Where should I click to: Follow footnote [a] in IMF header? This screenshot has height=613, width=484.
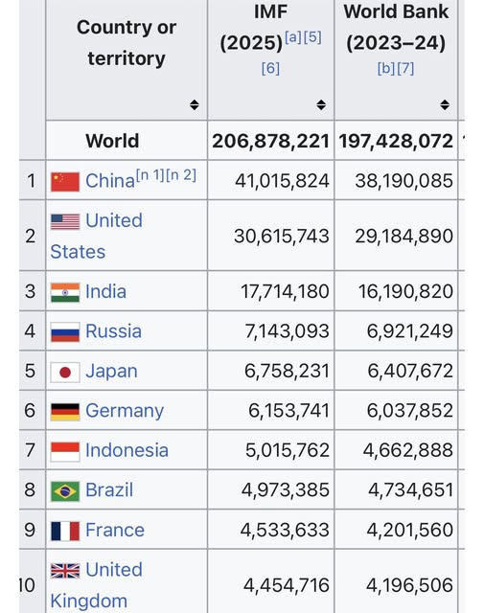coord(293,37)
